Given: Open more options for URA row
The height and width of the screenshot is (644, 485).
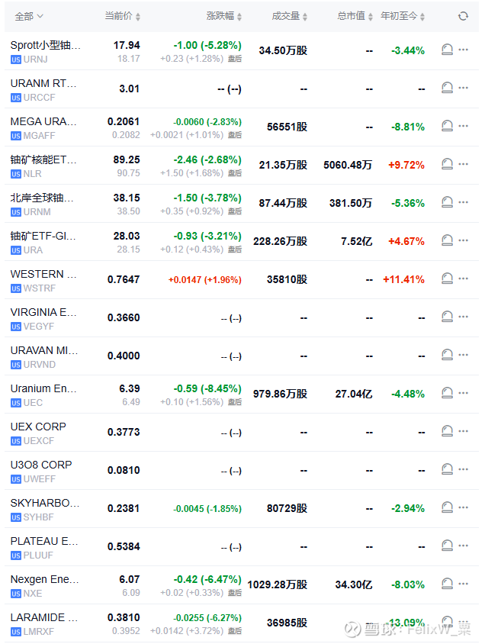Looking at the screenshot, I should [x=463, y=240].
